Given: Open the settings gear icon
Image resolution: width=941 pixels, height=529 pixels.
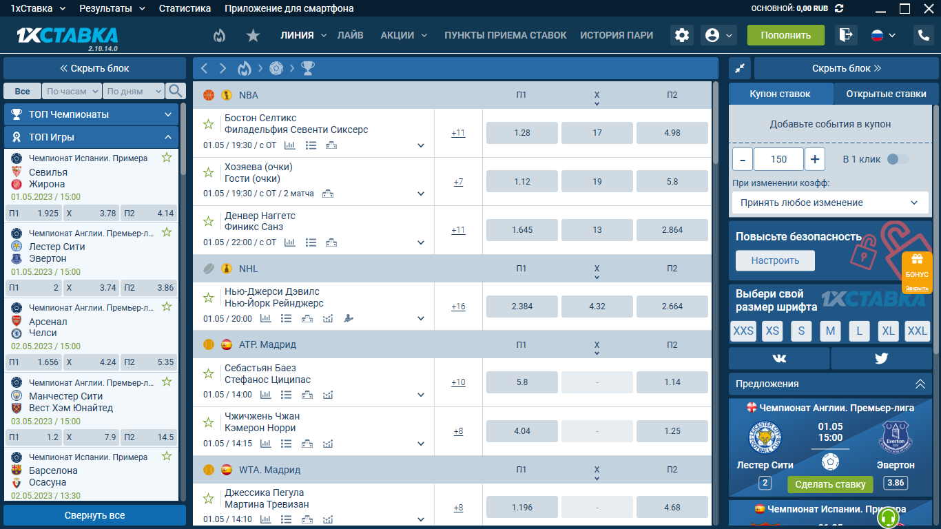Looking at the screenshot, I should click(682, 35).
